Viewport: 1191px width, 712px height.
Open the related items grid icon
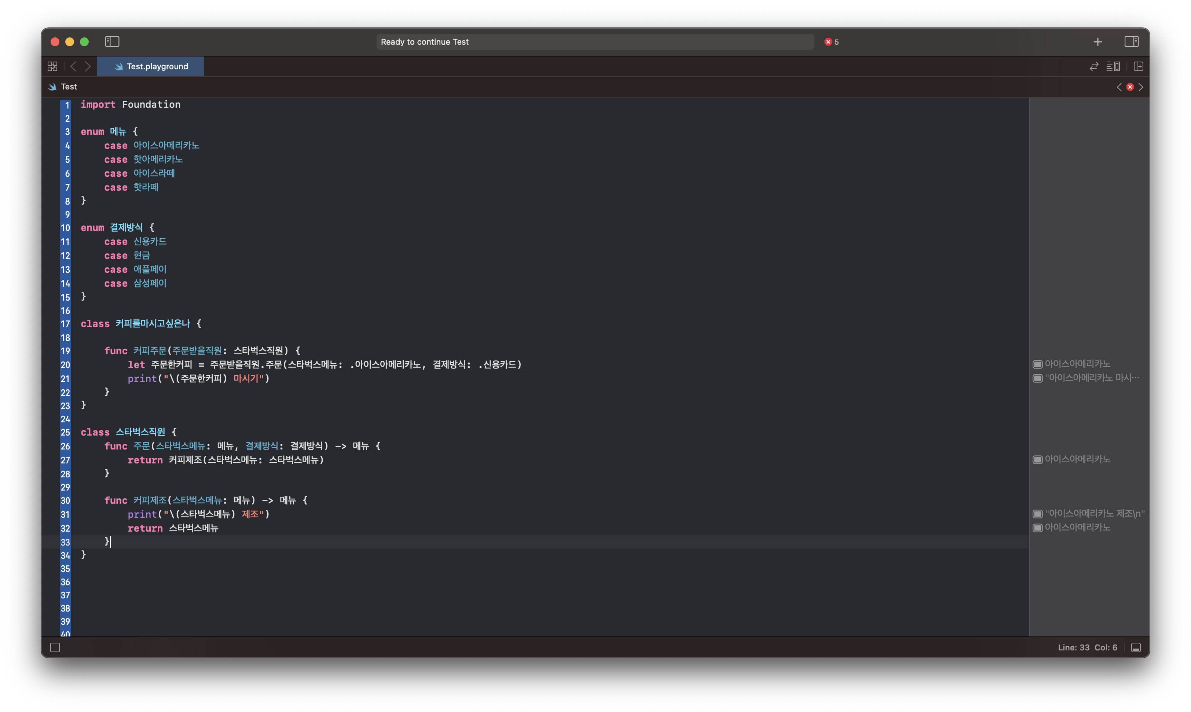click(52, 66)
